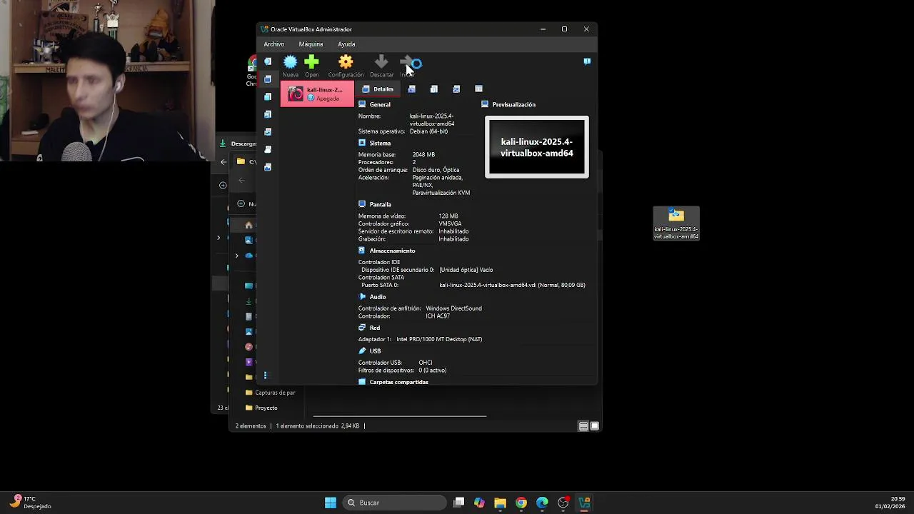Click the kali-linux preview thumbnail
The height and width of the screenshot is (514, 914).
point(537,147)
